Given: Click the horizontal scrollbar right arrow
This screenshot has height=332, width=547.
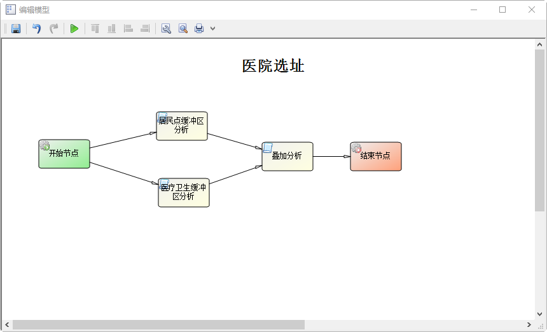Looking at the screenshot, I should pos(529,325).
